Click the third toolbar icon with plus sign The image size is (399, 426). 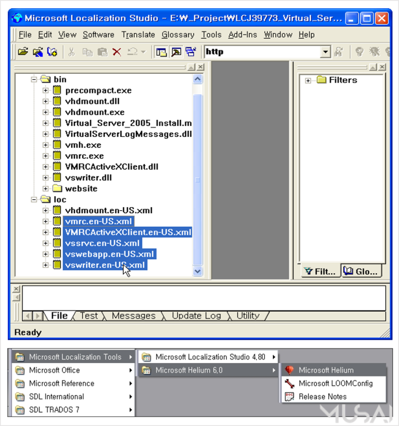[52, 52]
